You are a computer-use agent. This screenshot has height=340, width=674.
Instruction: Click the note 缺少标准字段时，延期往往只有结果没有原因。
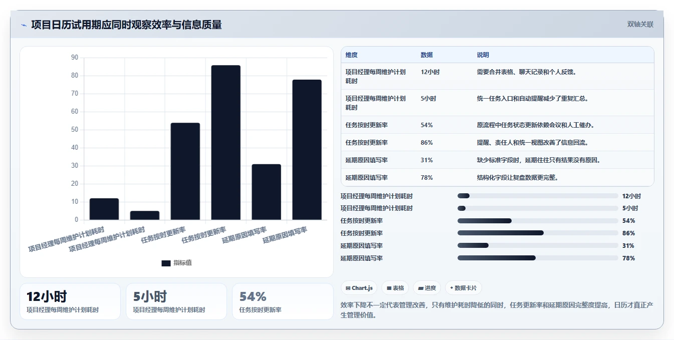tap(539, 160)
